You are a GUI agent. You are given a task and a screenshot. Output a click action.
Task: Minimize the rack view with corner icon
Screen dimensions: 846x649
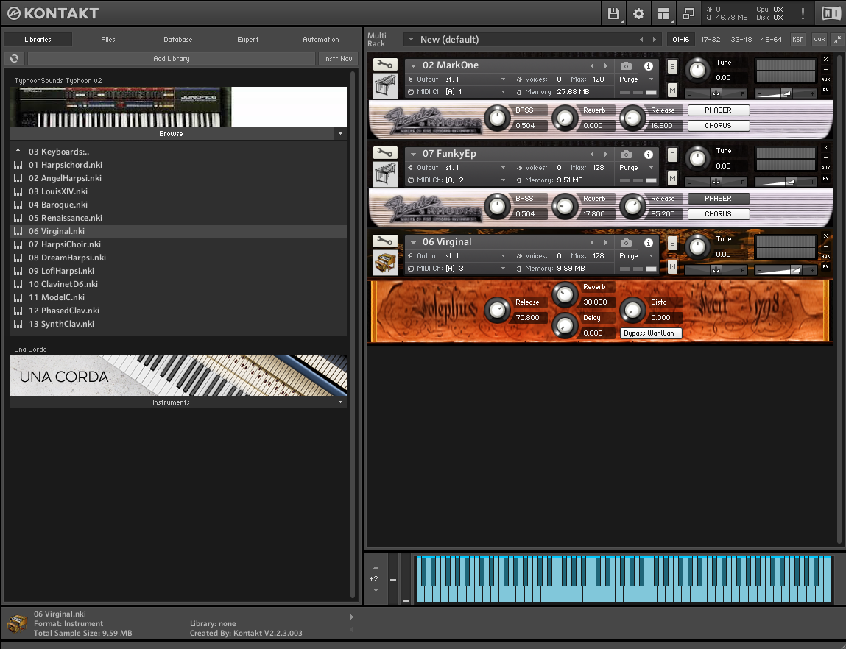tap(837, 39)
